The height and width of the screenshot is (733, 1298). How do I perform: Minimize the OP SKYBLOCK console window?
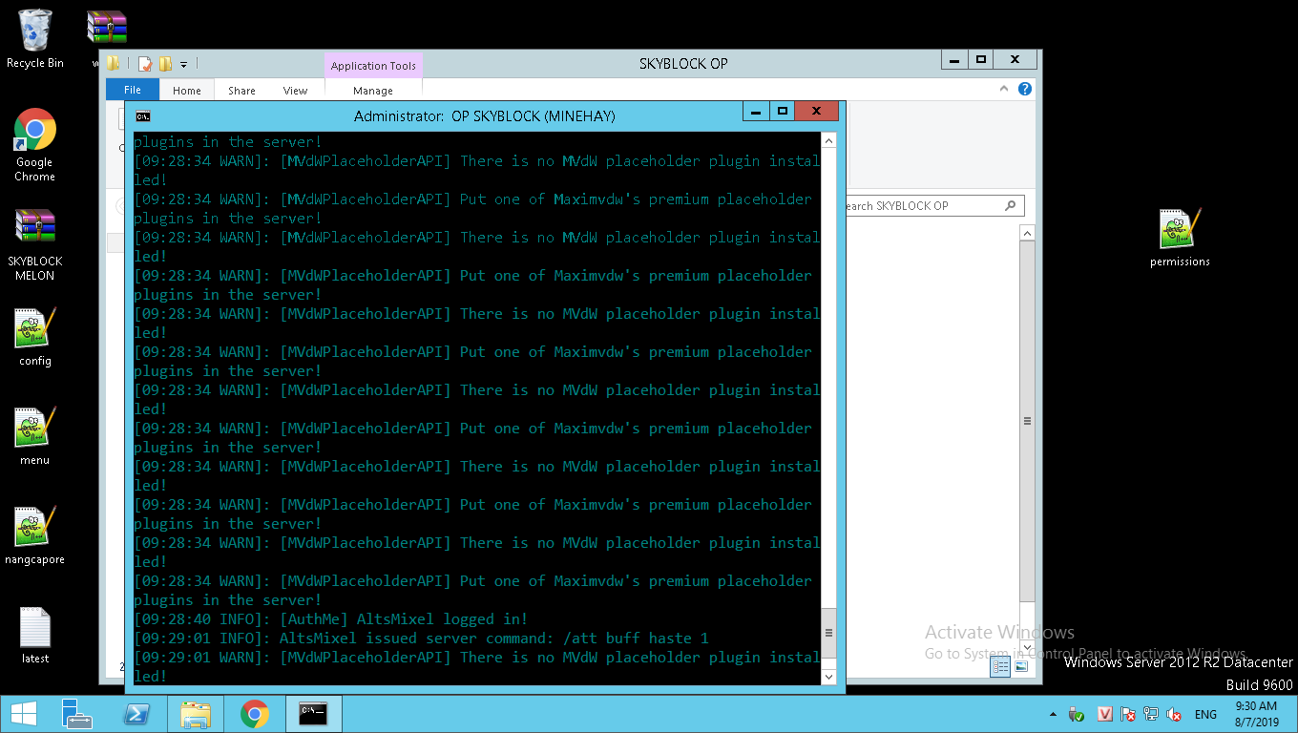756,112
